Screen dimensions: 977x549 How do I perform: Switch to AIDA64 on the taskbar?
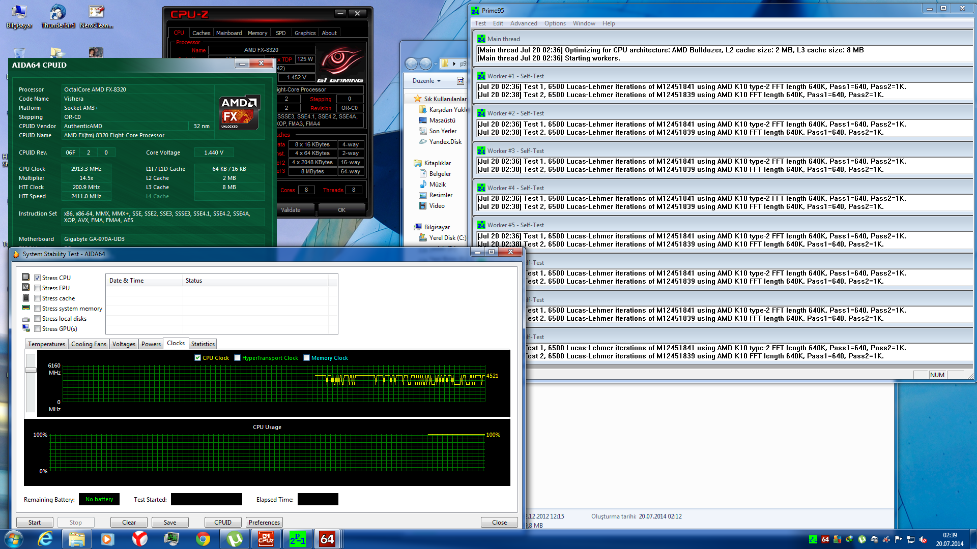(x=327, y=539)
